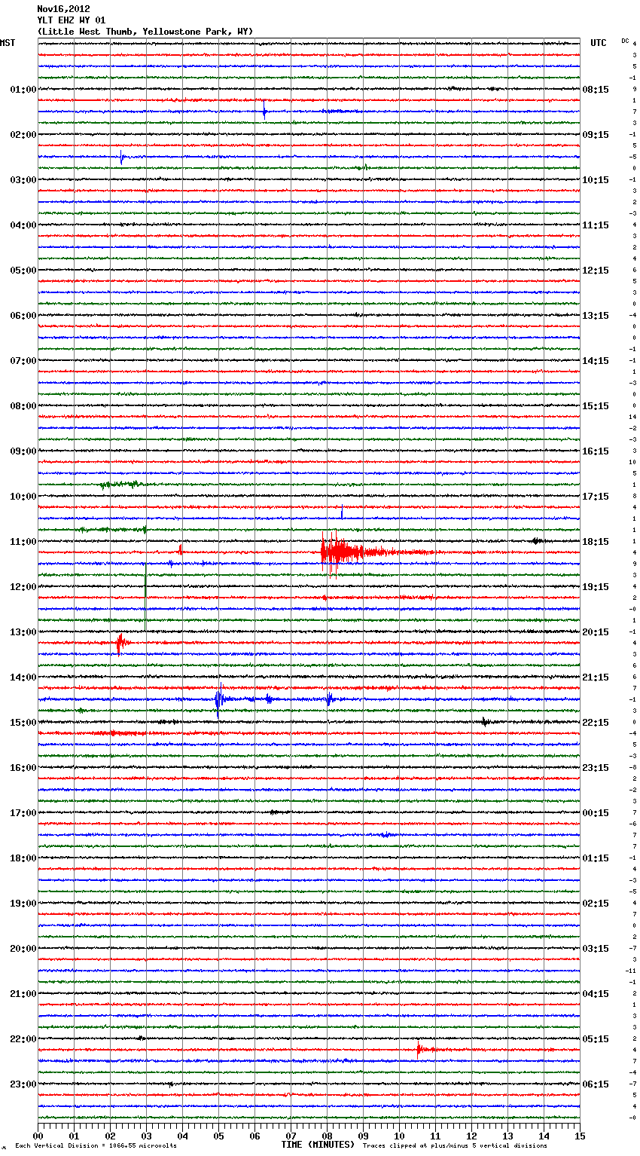Click the 17:15 UTC time label
The width and height of the screenshot is (640, 1156).
point(596,497)
